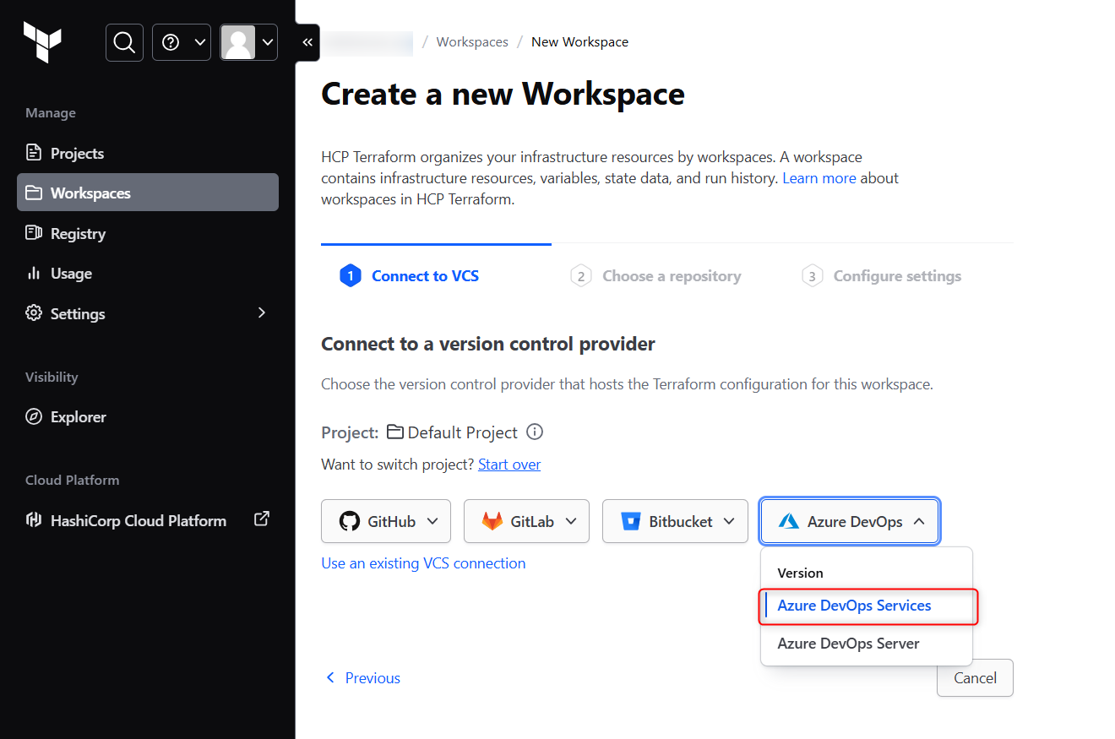This screenshot has width=1115, height=739.
Task: Click the Previous left-chevron icon
Action: tap(330, 678)
